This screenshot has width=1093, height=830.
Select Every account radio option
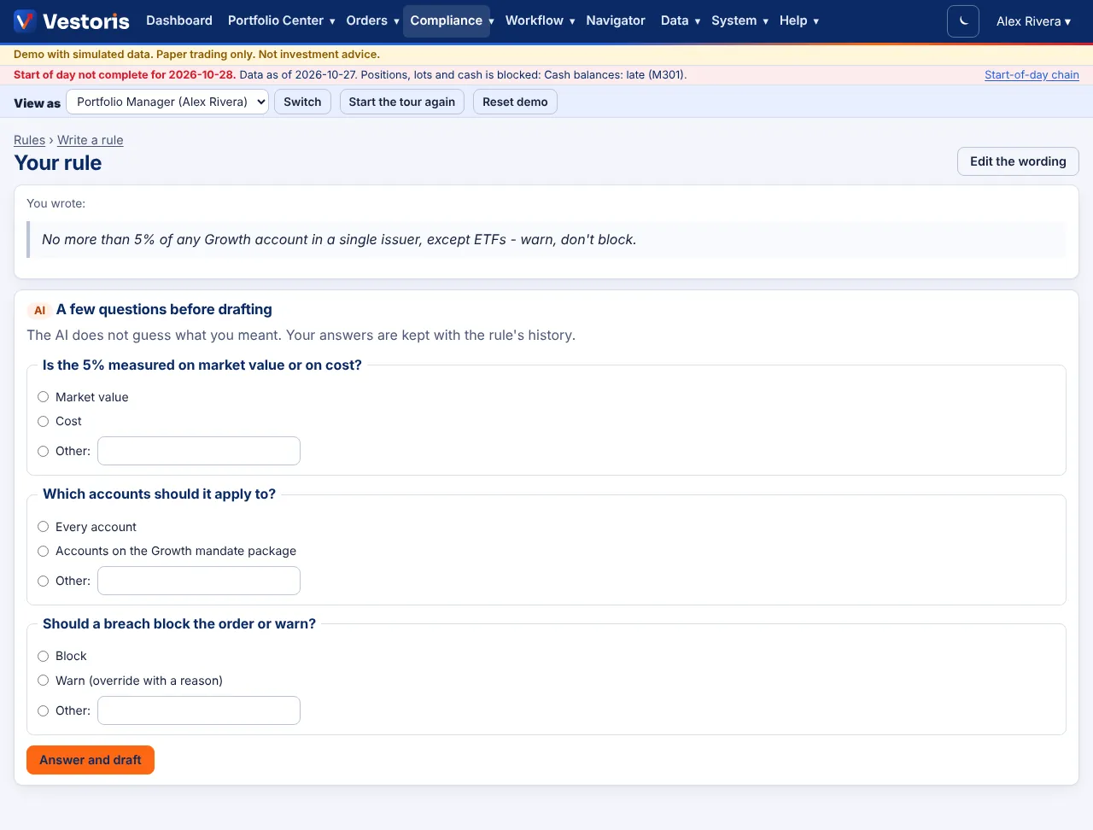coord(43,527)
